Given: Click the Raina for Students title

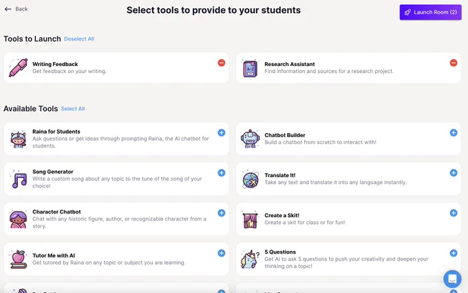Looking at the screenshot, I should tap(56, 132).
